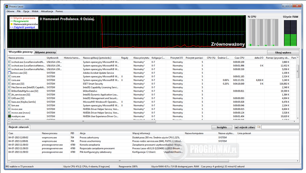Click the Ukryj wykres button
Viewport: 306px width, 173px height.
283,52
